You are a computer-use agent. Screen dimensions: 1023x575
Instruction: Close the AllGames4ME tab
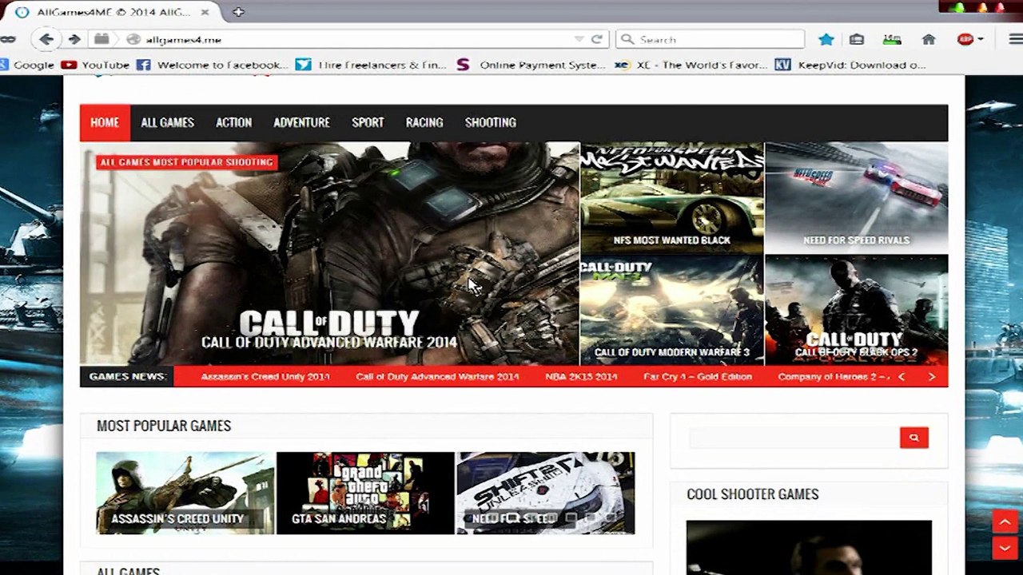[x=205, y=12]
